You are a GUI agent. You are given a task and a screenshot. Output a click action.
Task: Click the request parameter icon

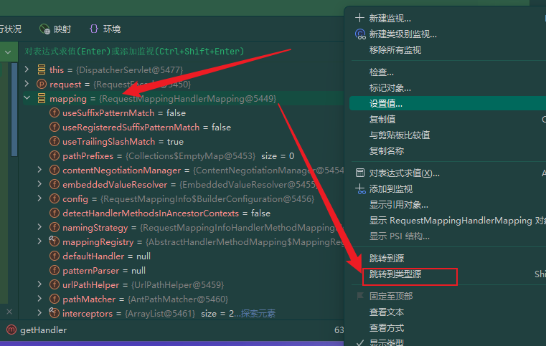coord(42,84)
